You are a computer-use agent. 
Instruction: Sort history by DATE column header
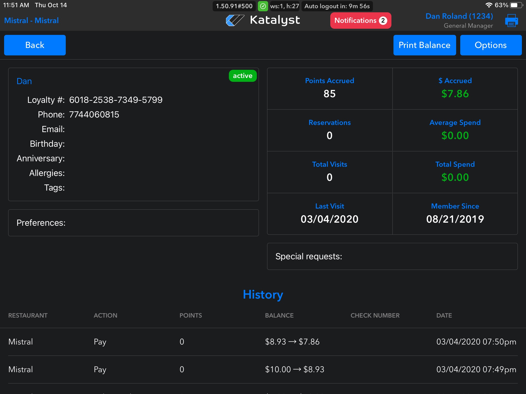click(x=444, y=315)
